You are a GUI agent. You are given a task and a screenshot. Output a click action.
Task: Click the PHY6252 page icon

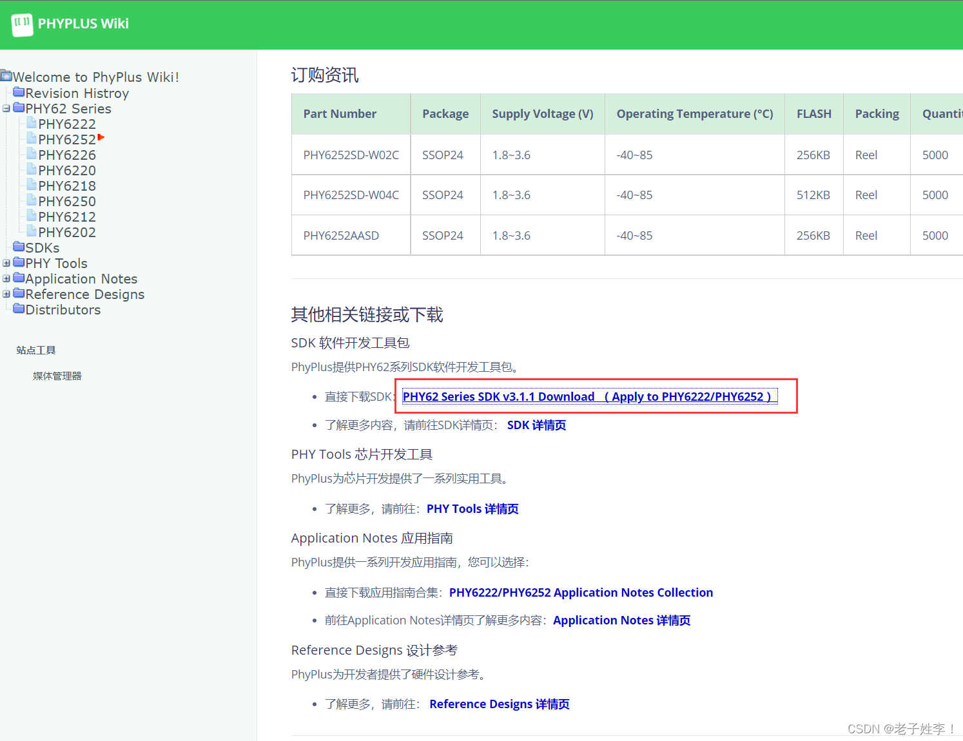pos(32,138)
